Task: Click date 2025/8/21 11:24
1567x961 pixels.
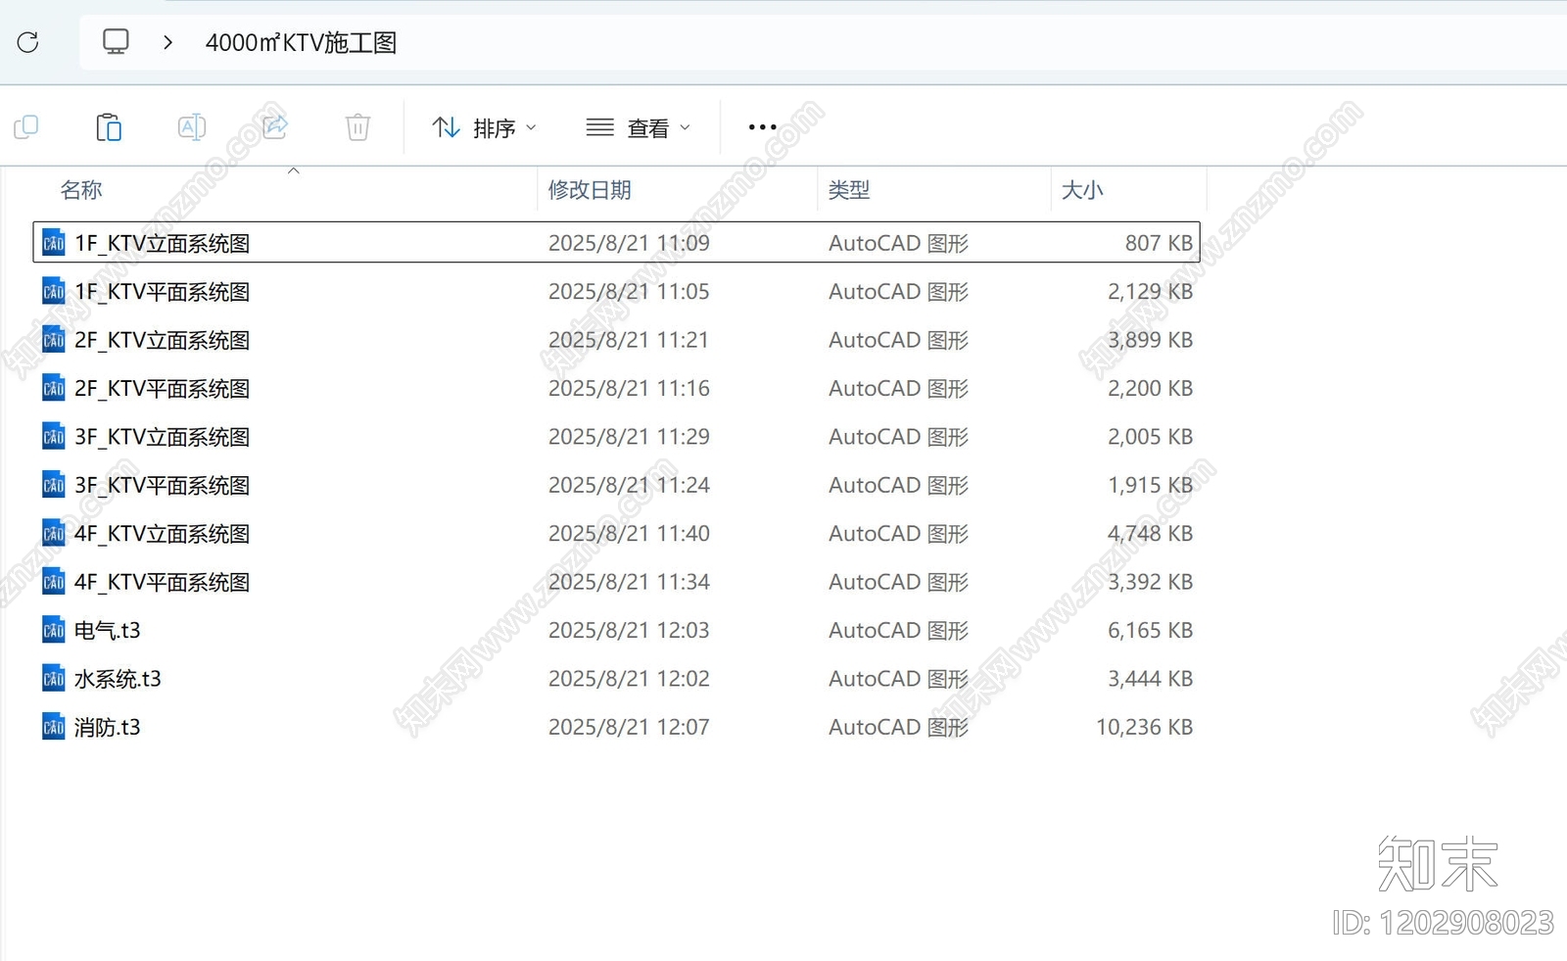Action: 629,485
